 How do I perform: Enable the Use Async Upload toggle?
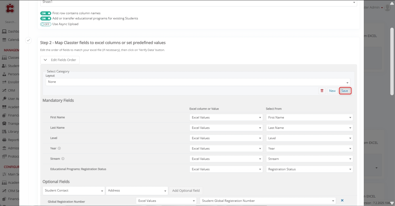click(45, 24)
